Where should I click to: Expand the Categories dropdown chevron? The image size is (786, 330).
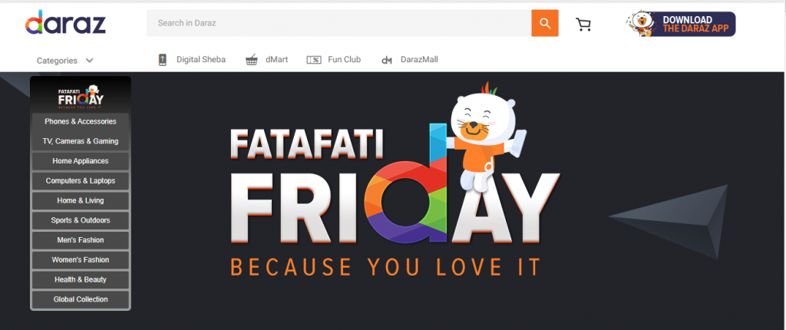coord(89,61)
